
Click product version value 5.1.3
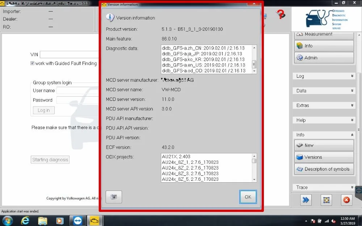click(x=192, y=29)
